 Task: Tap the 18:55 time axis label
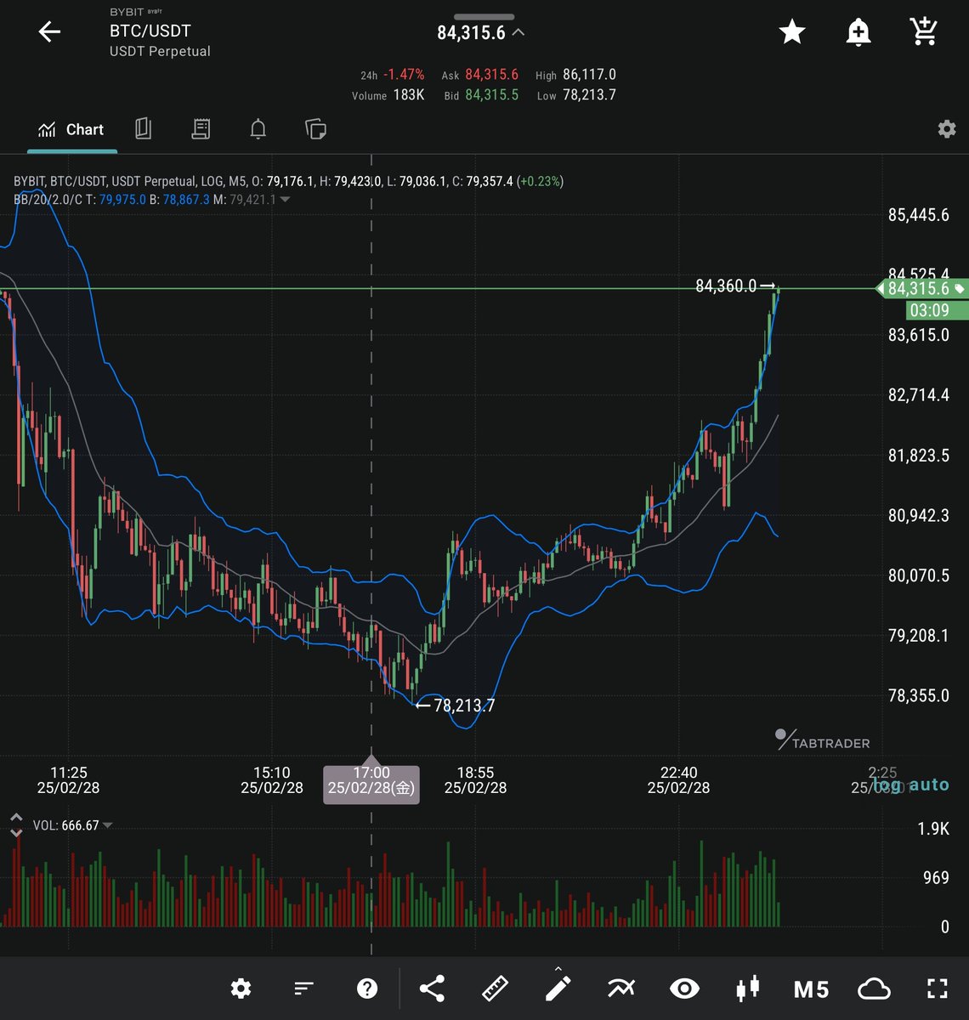tap(475, 780)
